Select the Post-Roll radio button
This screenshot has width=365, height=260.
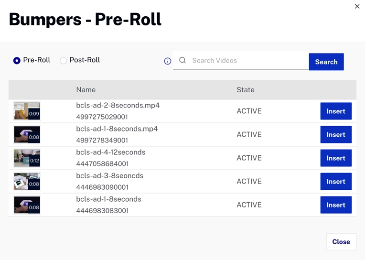click(x=63, y=61)
